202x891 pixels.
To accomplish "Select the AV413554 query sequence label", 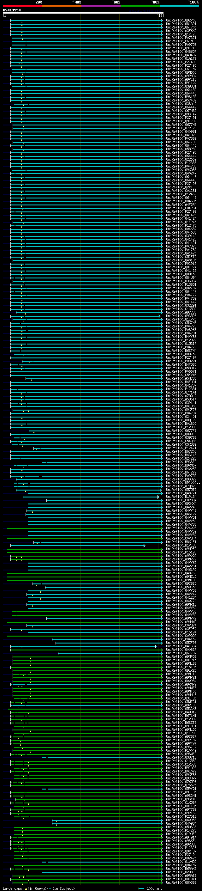I will pyautogui.click(x=12, y=10).
